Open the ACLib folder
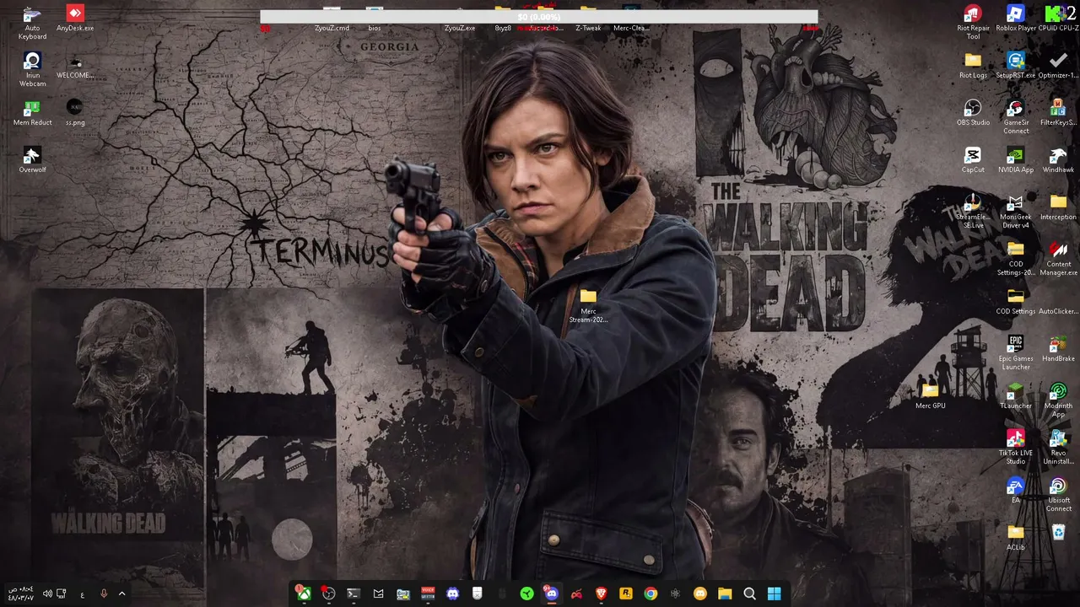The image size is (1080, 607). [1016, 538]
